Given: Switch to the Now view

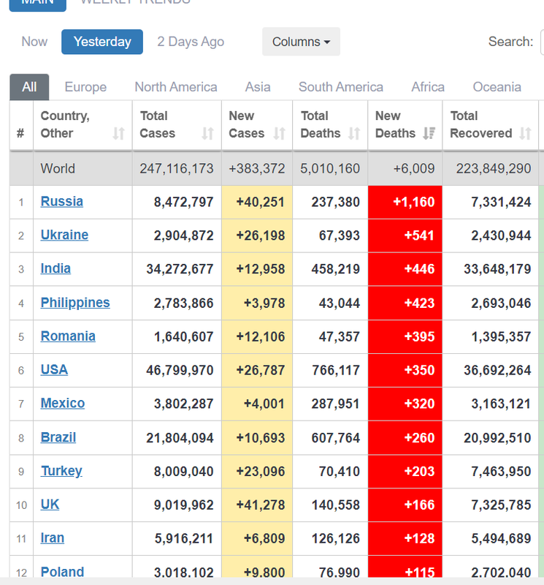Looking at the screenshot, I should (34, 42).
